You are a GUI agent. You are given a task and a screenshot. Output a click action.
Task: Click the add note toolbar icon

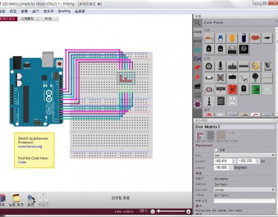pos(16,200)
